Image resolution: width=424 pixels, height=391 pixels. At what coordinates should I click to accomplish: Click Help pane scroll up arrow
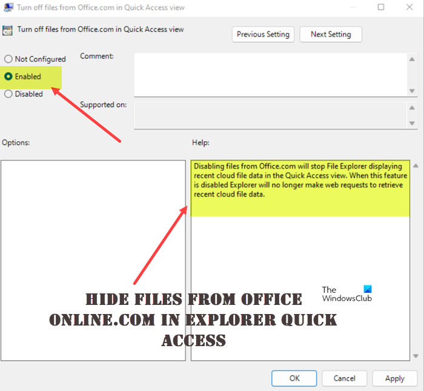pos(416,165)
